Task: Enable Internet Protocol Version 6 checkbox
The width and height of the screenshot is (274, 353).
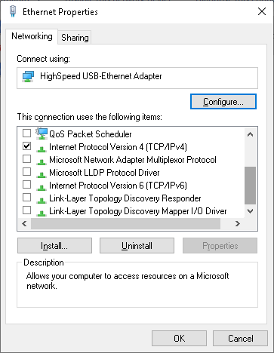Action: pyautogui.click(x=26, y=185)
